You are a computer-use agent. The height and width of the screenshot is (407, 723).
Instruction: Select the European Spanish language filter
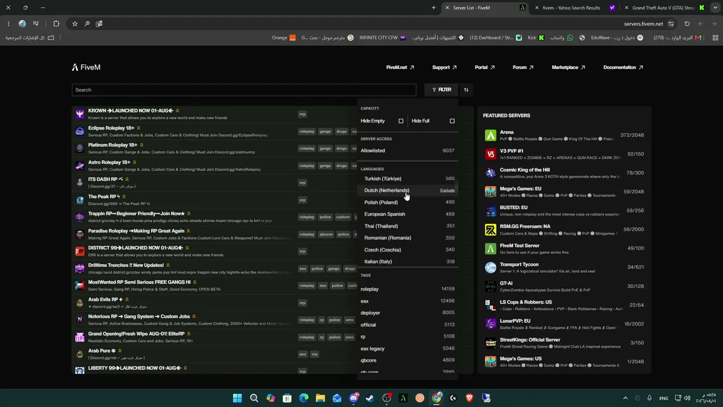(408, 214)
